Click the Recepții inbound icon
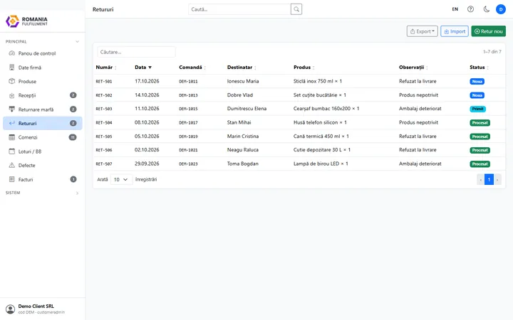This screenshot has width=513, height=320. click(x=12, y=95)
